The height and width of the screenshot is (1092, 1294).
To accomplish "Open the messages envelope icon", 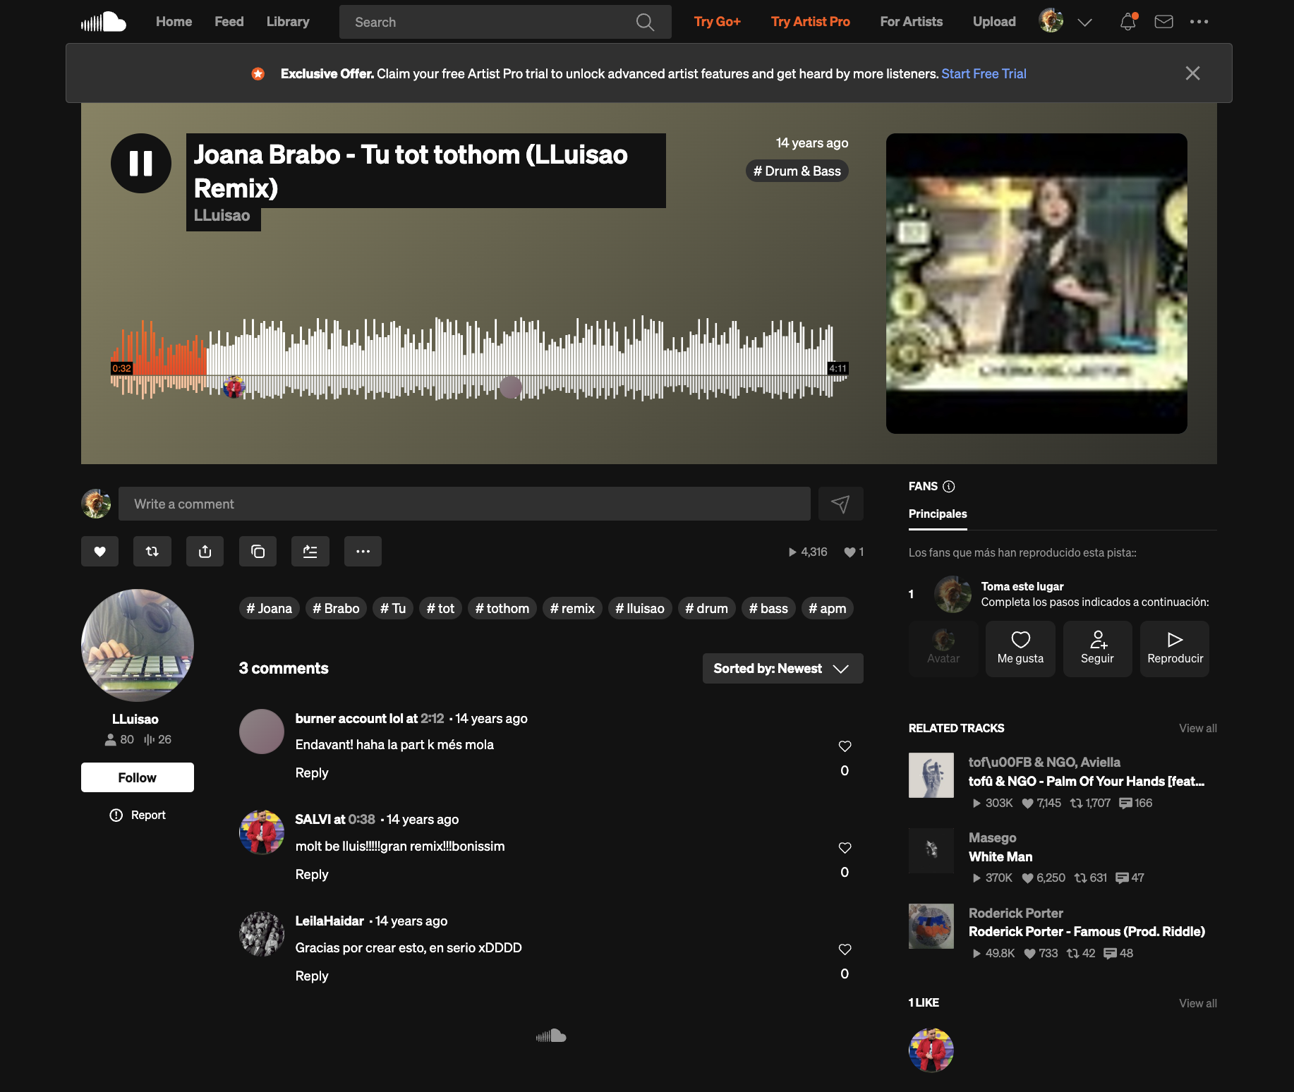I will click(x=1163, y=22).
